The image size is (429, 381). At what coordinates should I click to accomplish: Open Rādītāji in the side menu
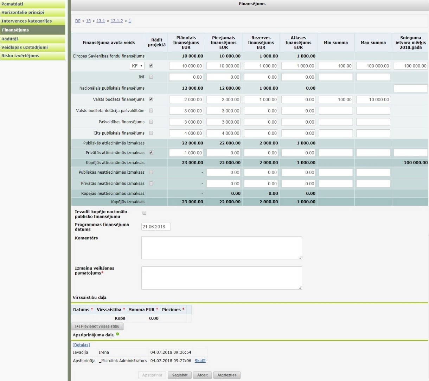pyautogui.click(x=33, y=39)
